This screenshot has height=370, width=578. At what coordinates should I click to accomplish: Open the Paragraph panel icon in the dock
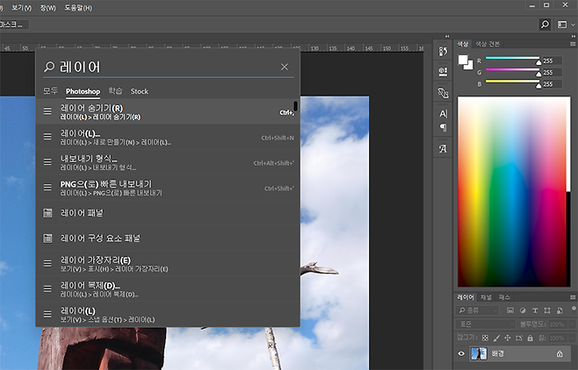(443, 128)
